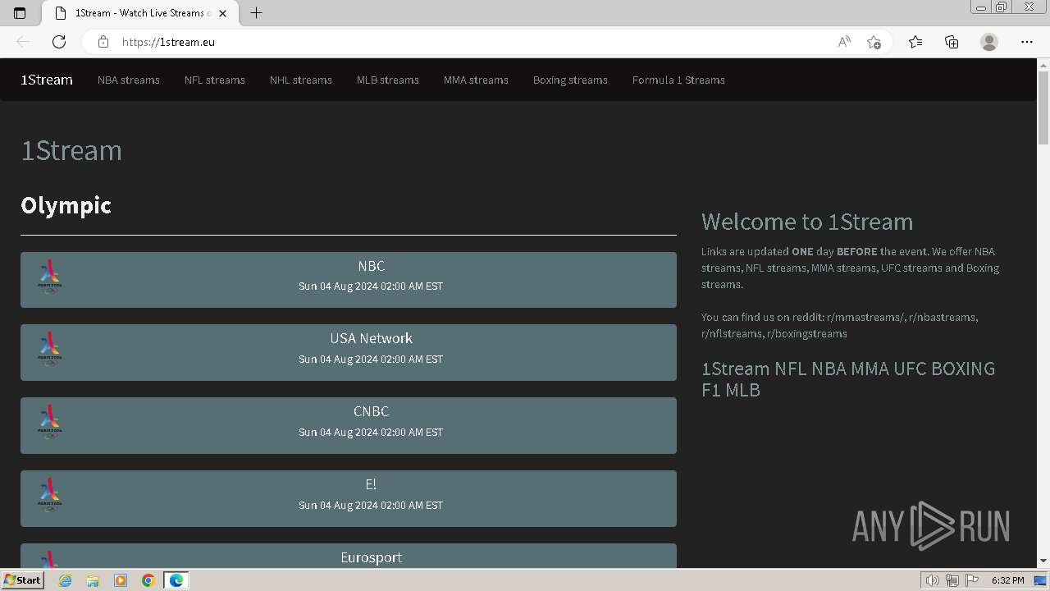The height and width of the screenshot is (591, 1050).
Task: Open the Eurosport Olympic stream
Action: click(349, 556)
